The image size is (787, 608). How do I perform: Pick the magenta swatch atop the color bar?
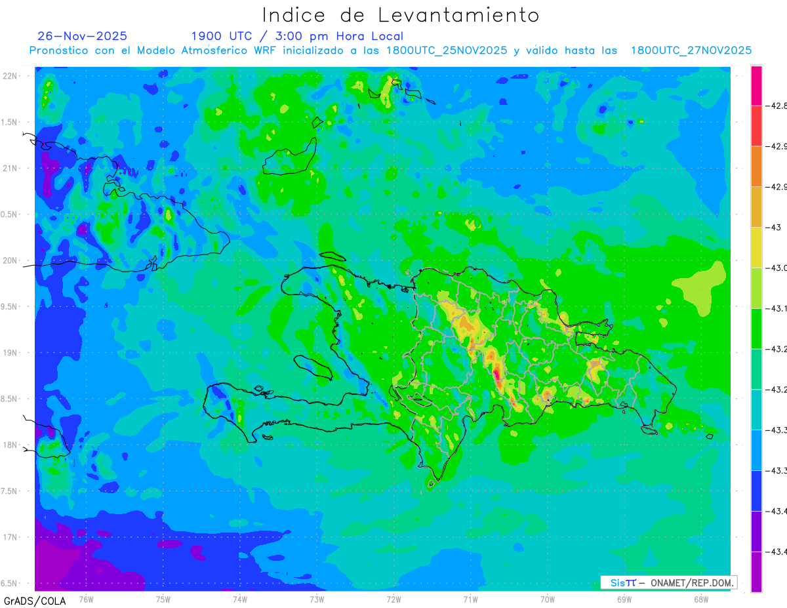(x=756, y=85)
